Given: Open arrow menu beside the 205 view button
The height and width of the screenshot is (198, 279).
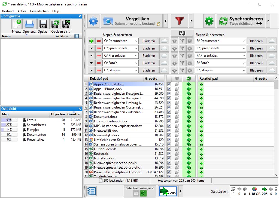Looking at the screenshot, I should click(x=181, y=191).
